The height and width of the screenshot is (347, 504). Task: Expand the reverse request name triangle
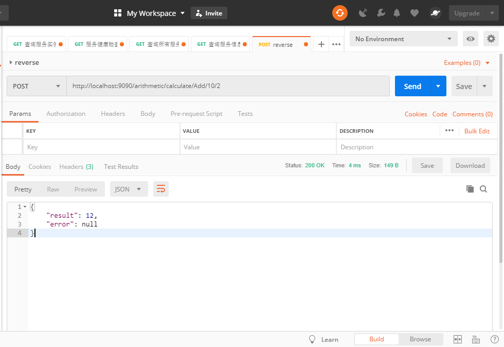click(x=11, y=62)
